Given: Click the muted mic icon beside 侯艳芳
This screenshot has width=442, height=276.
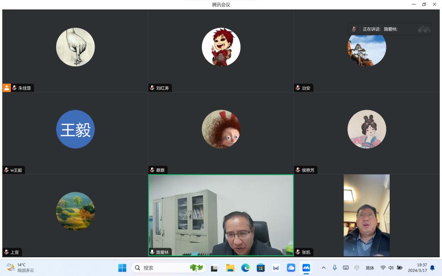Looking at the screenshot, I should tap(298, 170).
